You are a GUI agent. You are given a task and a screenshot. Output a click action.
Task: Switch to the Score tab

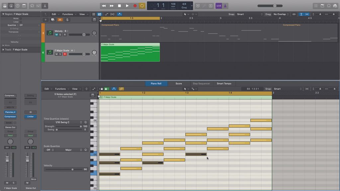(x=179, y=84)
